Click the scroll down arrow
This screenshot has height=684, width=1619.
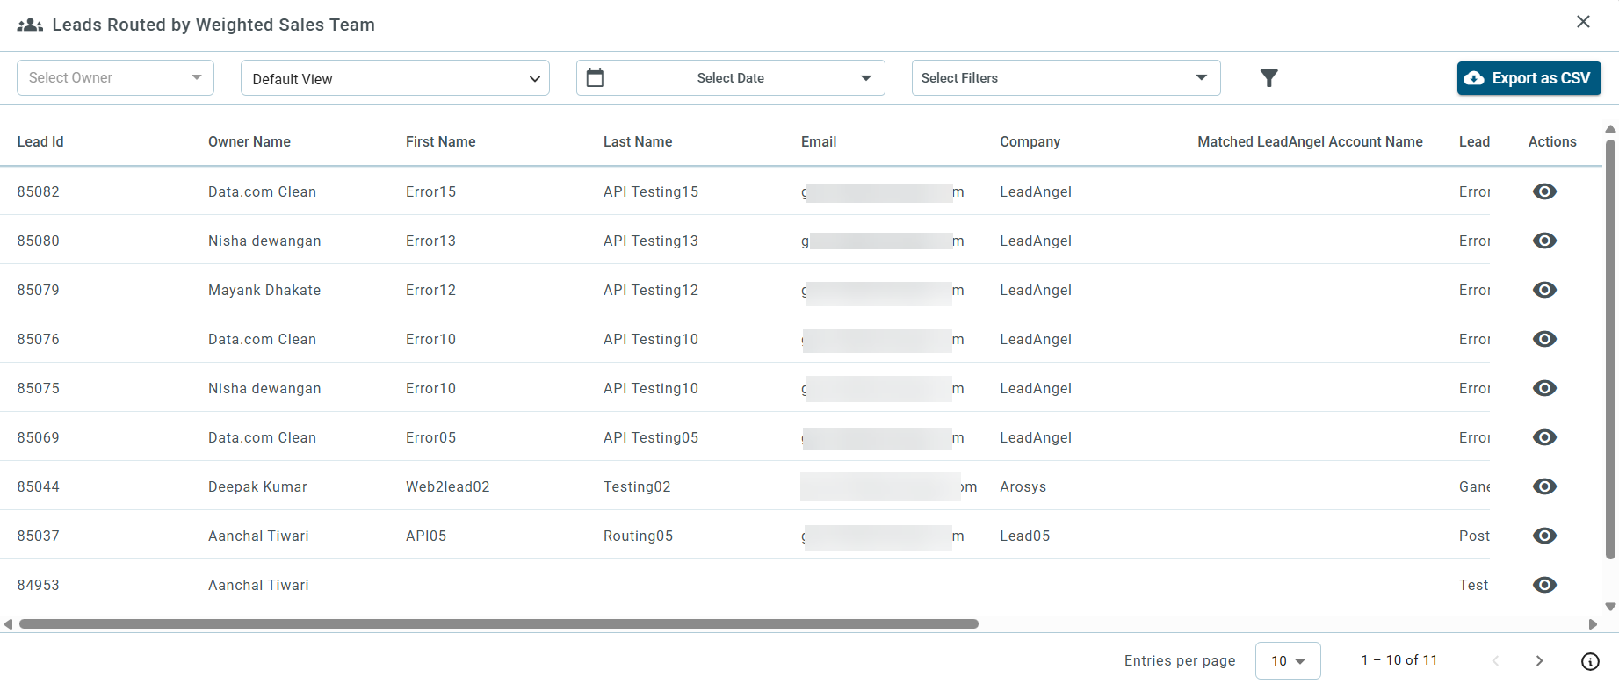coord(1610,607)
